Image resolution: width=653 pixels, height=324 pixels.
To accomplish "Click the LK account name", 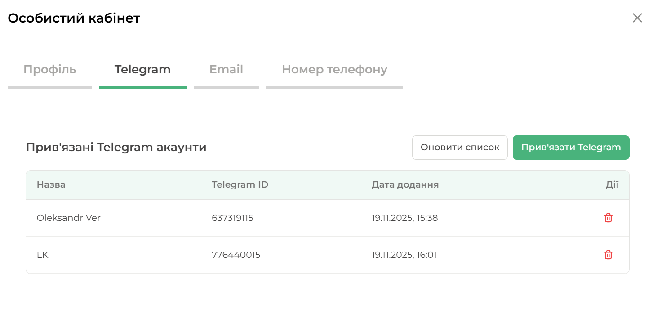I will pos(43,255).
